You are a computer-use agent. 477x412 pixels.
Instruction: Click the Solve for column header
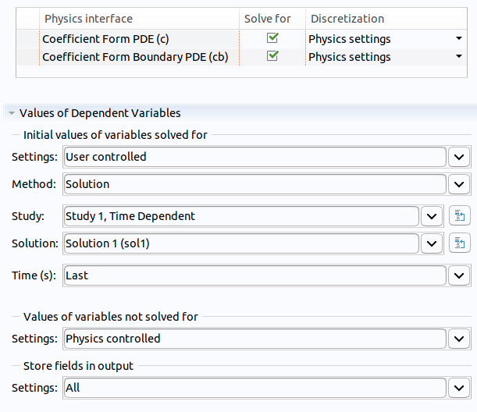pyautogui.click(x=268, y=19)
